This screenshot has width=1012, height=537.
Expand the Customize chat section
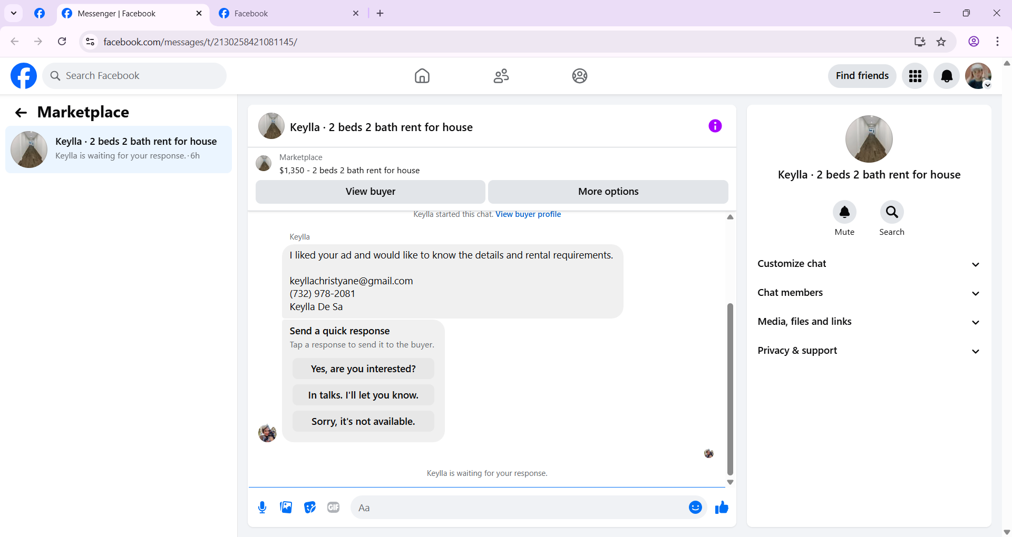[869, 264]
